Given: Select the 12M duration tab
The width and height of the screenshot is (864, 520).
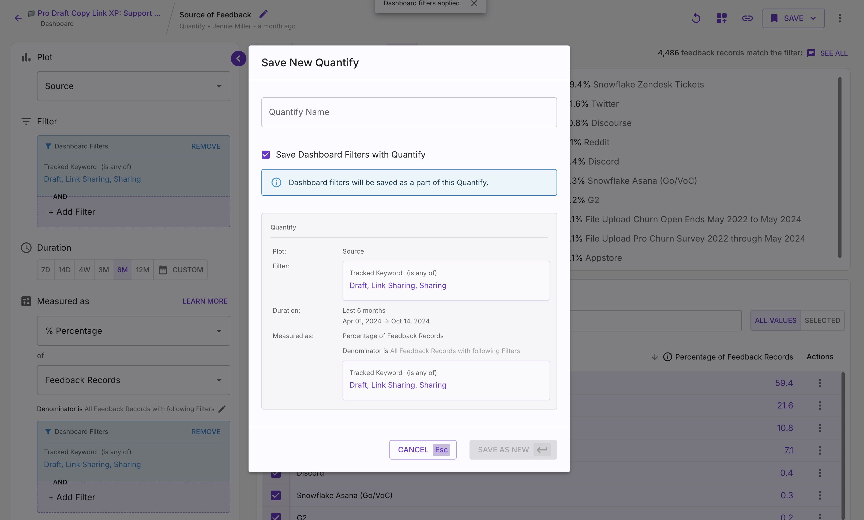Looking at the screenshot, I should pyautogui.click(x=142, y=270).
